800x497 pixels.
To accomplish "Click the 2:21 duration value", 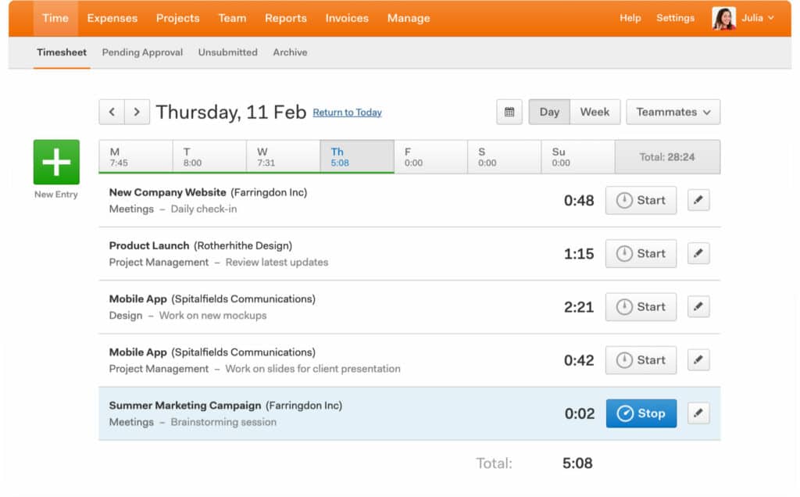I will [x=579, y=306].
